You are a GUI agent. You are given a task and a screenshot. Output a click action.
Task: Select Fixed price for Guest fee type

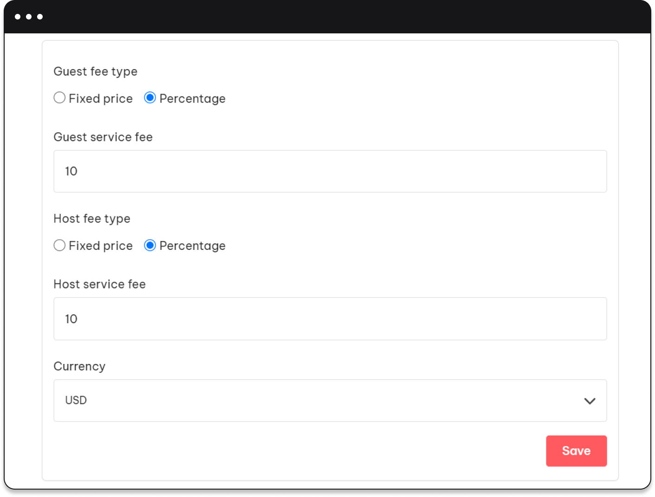pyautogui.click(x=59, y=98)
